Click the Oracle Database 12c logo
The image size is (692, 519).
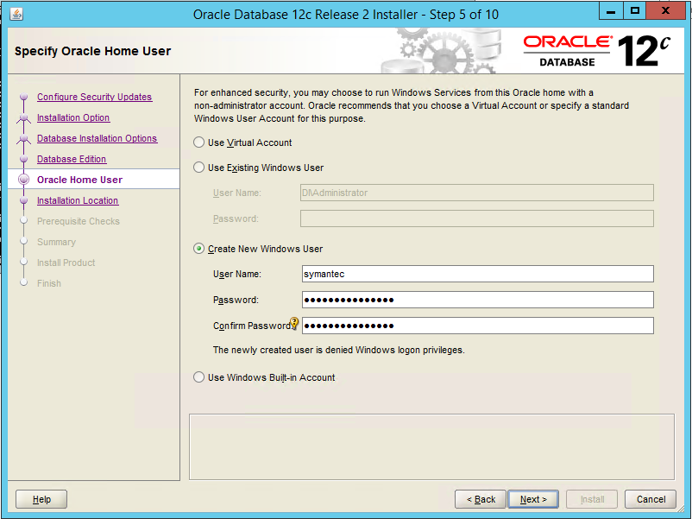point(597,51)
